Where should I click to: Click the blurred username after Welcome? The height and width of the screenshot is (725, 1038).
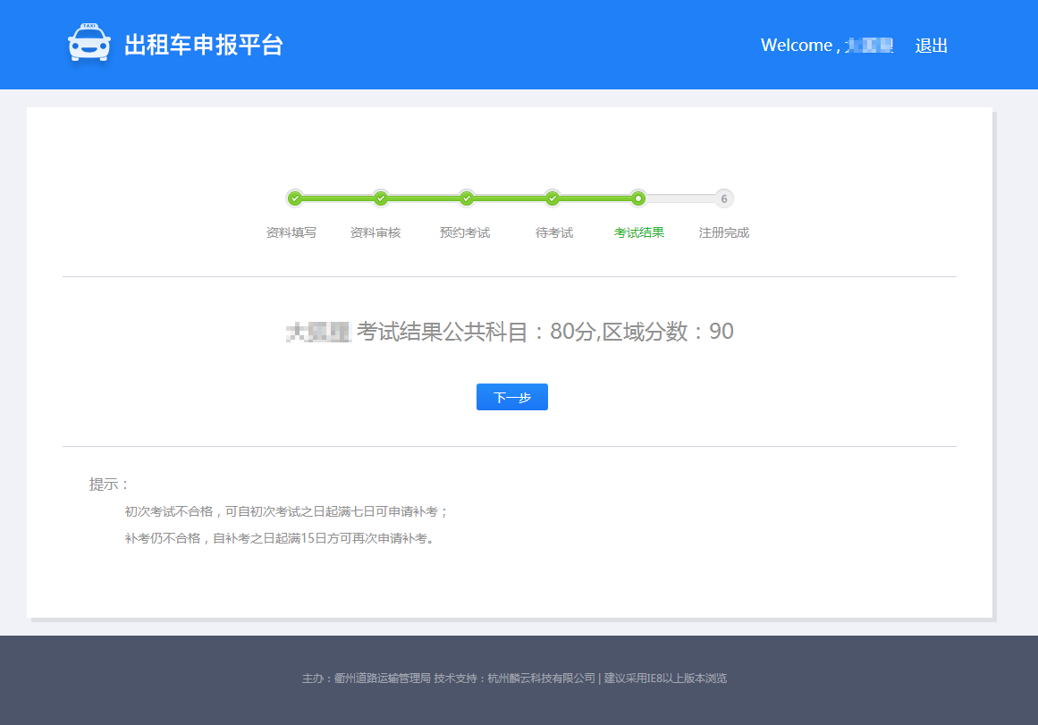(x=870, y=46)
